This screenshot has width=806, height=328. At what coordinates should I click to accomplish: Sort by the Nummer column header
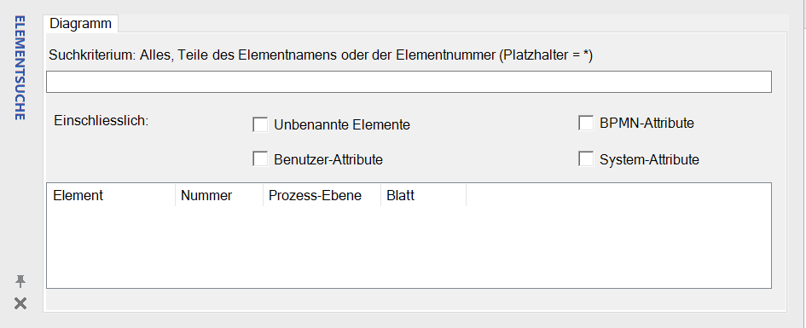219,196
